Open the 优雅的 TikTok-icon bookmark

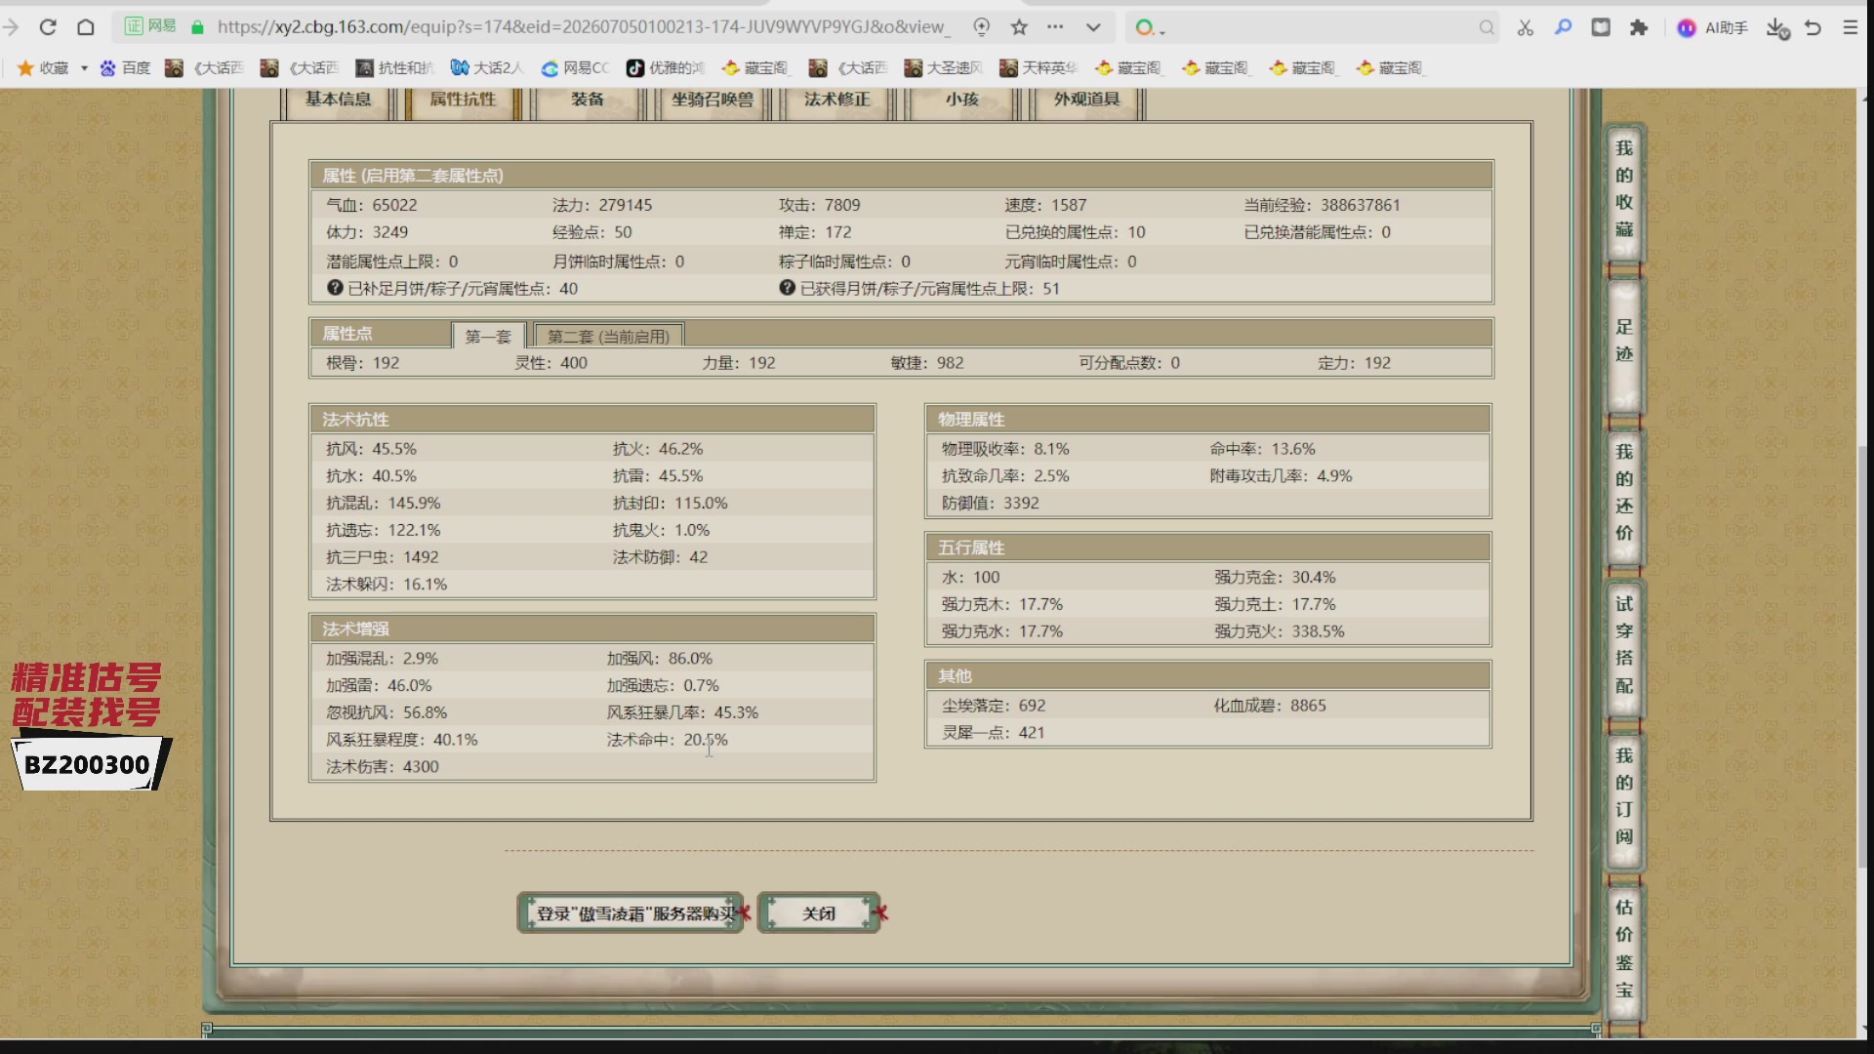pyautogui.click(x=666, y=67)
